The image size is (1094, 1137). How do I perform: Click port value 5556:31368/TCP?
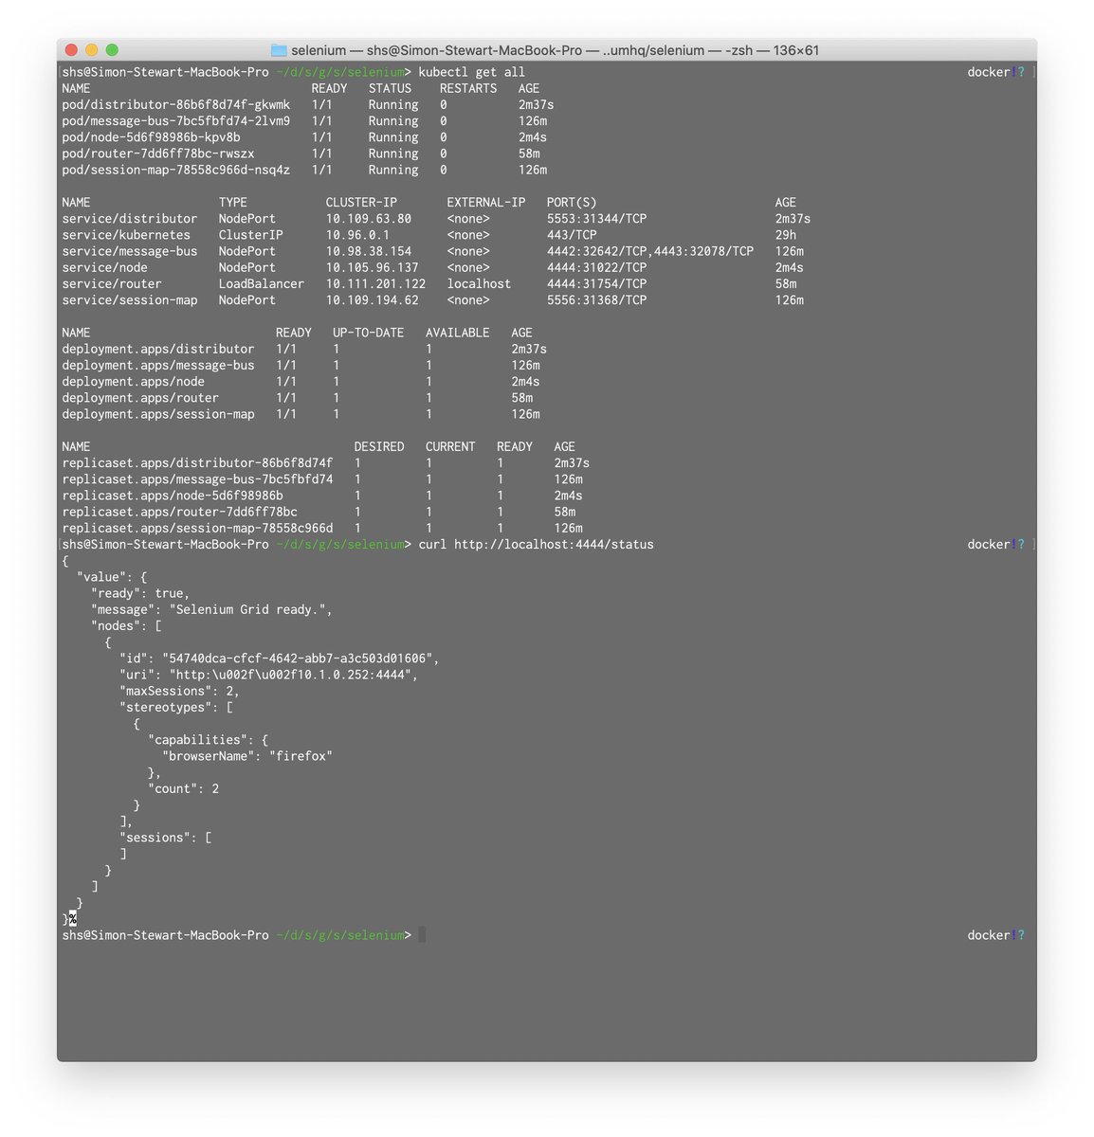click(597, 300)
